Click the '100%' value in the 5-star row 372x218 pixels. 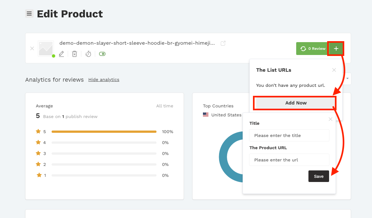(167, 132)
